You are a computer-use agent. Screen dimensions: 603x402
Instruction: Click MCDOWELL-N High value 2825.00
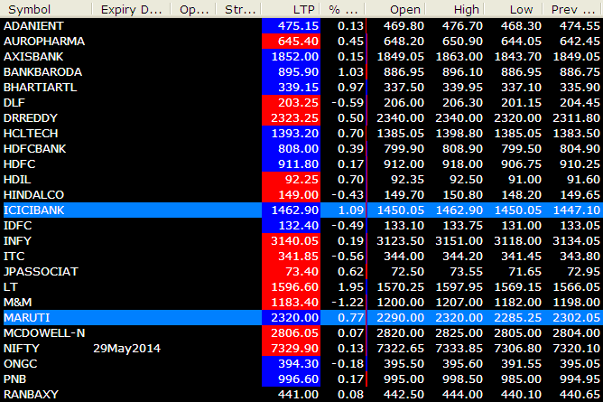point(459,333)
